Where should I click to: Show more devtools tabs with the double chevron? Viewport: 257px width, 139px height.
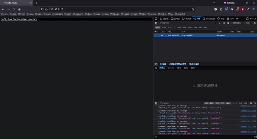[x=237, y=19]
